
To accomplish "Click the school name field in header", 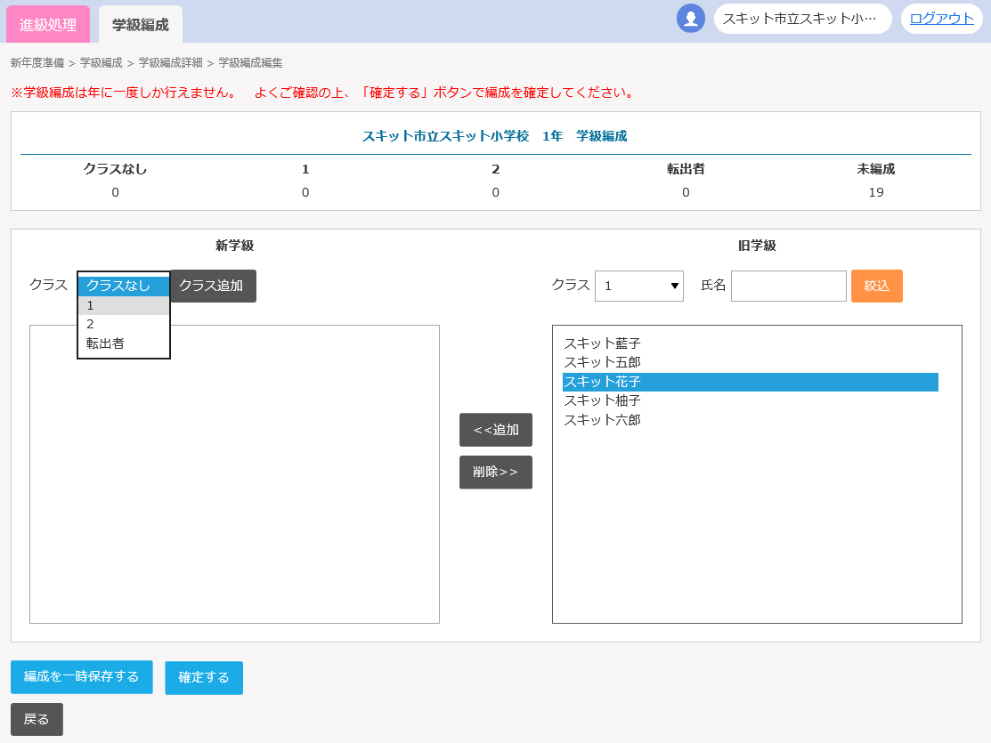I will pos(802,19).
